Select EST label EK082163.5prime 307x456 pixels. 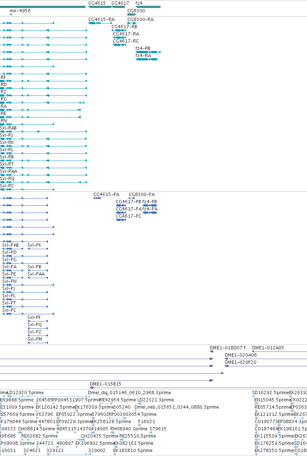133,443
